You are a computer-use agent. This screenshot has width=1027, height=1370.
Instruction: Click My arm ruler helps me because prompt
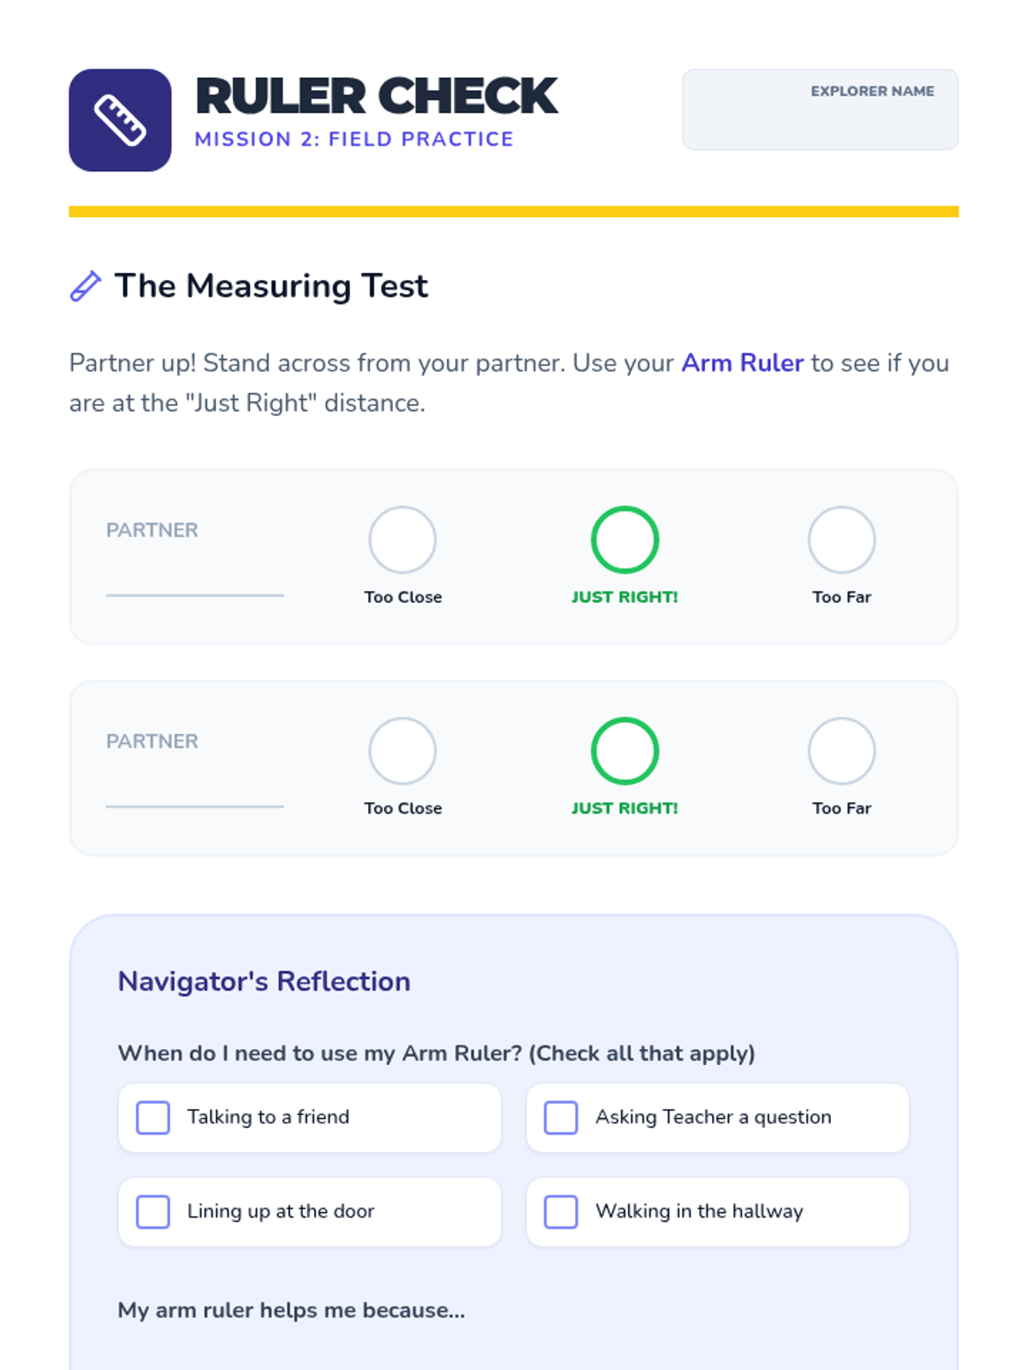291,1310
